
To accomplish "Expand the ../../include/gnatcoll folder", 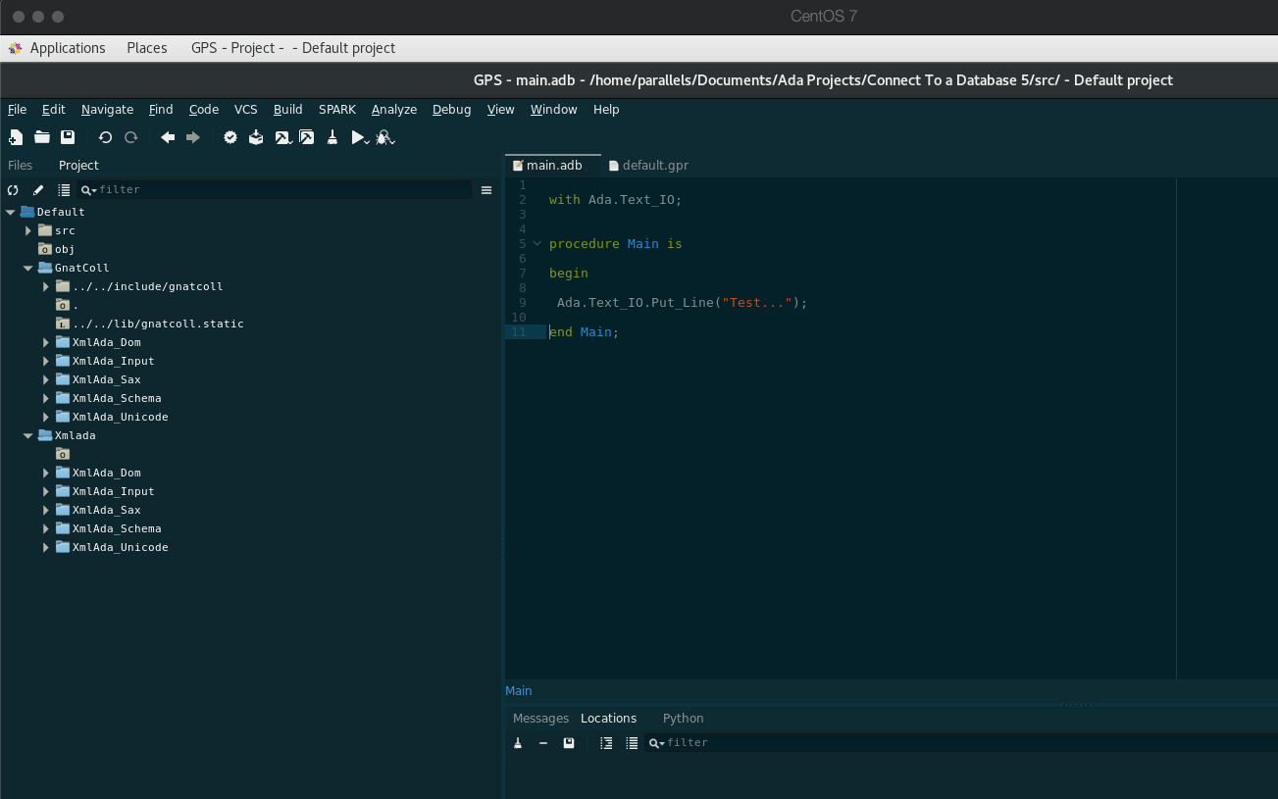I will pos(46,286).
